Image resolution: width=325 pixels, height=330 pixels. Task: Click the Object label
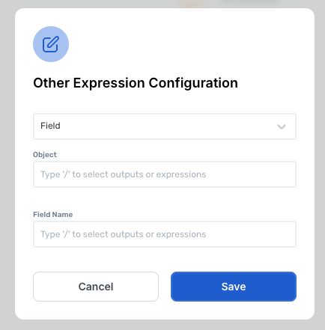[x=45, y=155]
